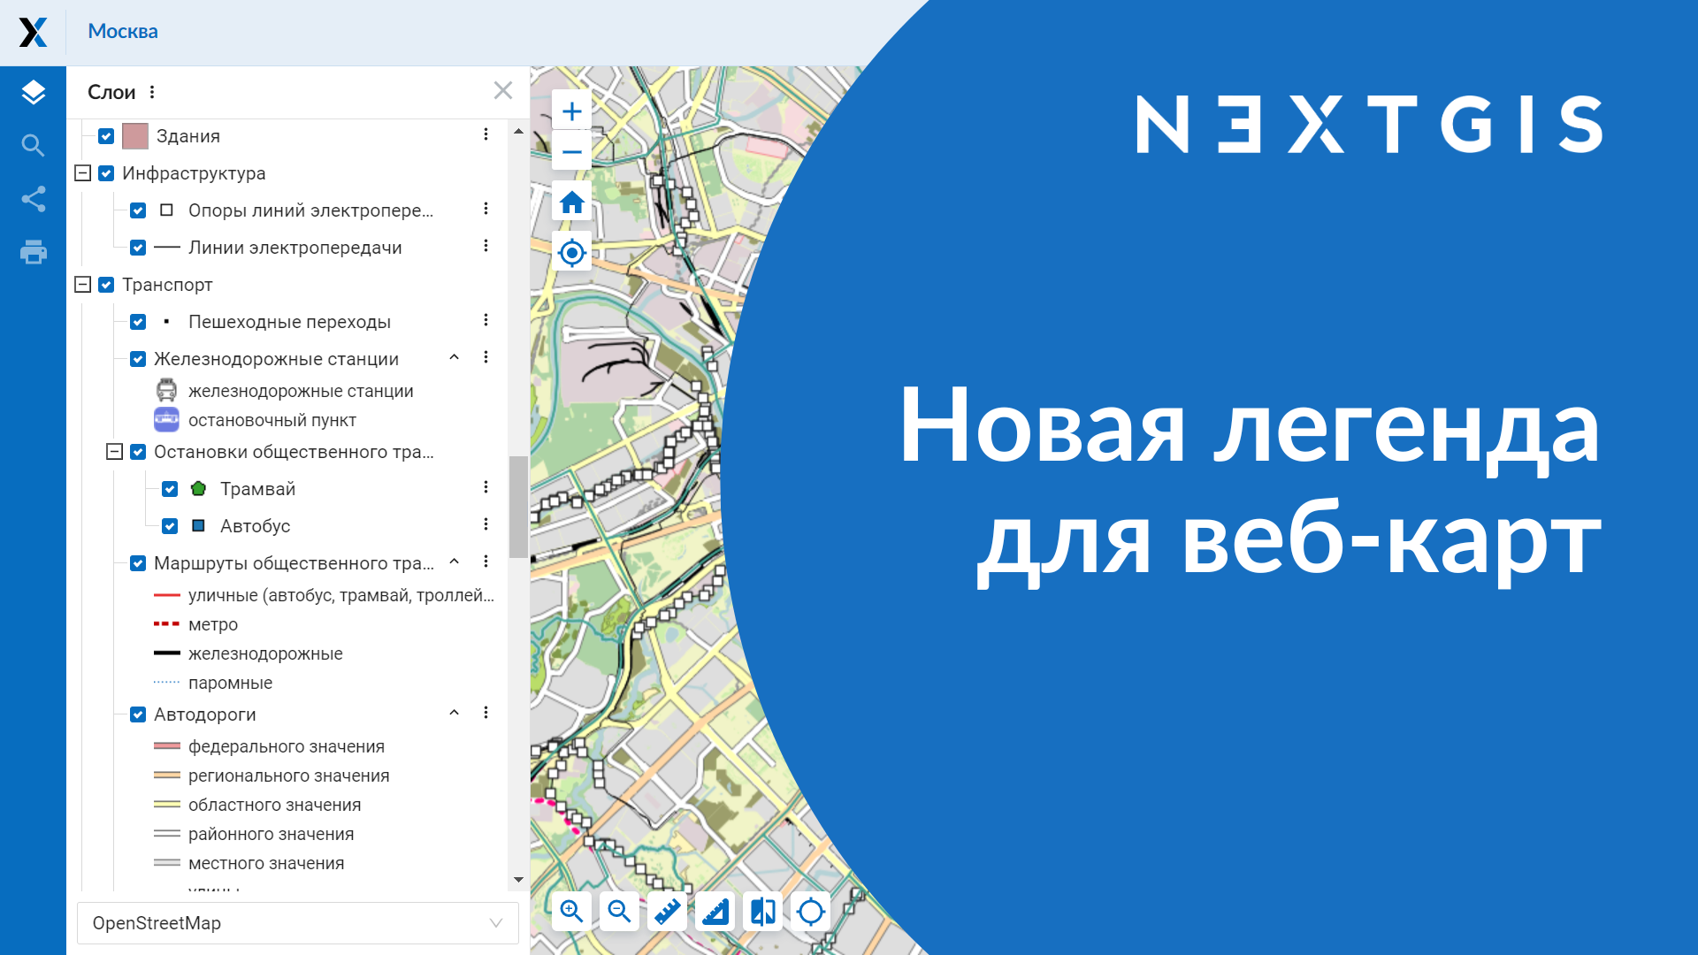
Task: Click the Home extent button on the map
Action: click(x=571, y=202)
